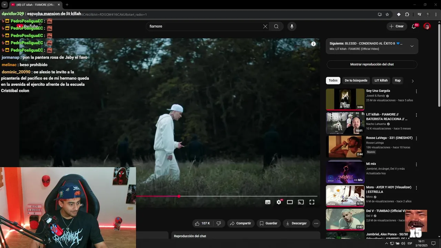Enter fullscreen mode
The width and height of the screenshot is (441, 248).
[x=312, y=202]
